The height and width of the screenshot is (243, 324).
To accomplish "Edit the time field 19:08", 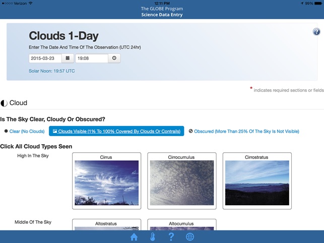I will (92, 58).
